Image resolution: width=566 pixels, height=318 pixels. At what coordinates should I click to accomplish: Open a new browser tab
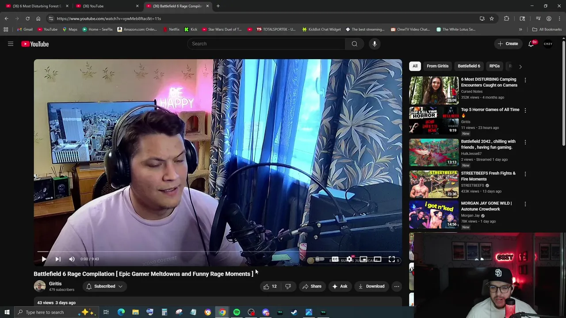pyautogui.click(x=218, y=6)
